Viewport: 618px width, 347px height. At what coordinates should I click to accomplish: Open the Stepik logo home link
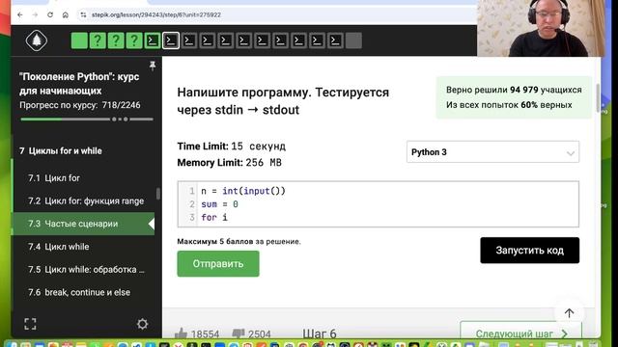pos(37,40)
